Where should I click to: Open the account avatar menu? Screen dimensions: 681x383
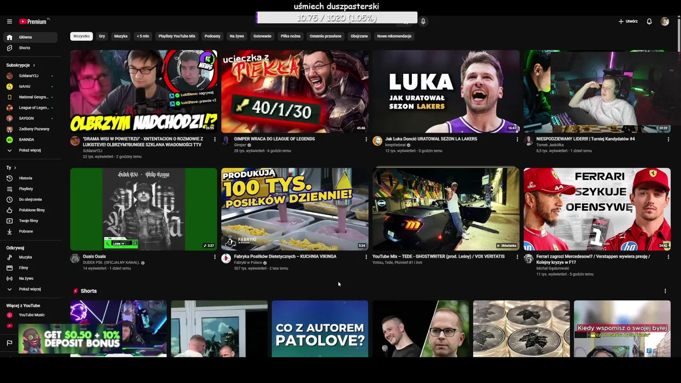665,21
